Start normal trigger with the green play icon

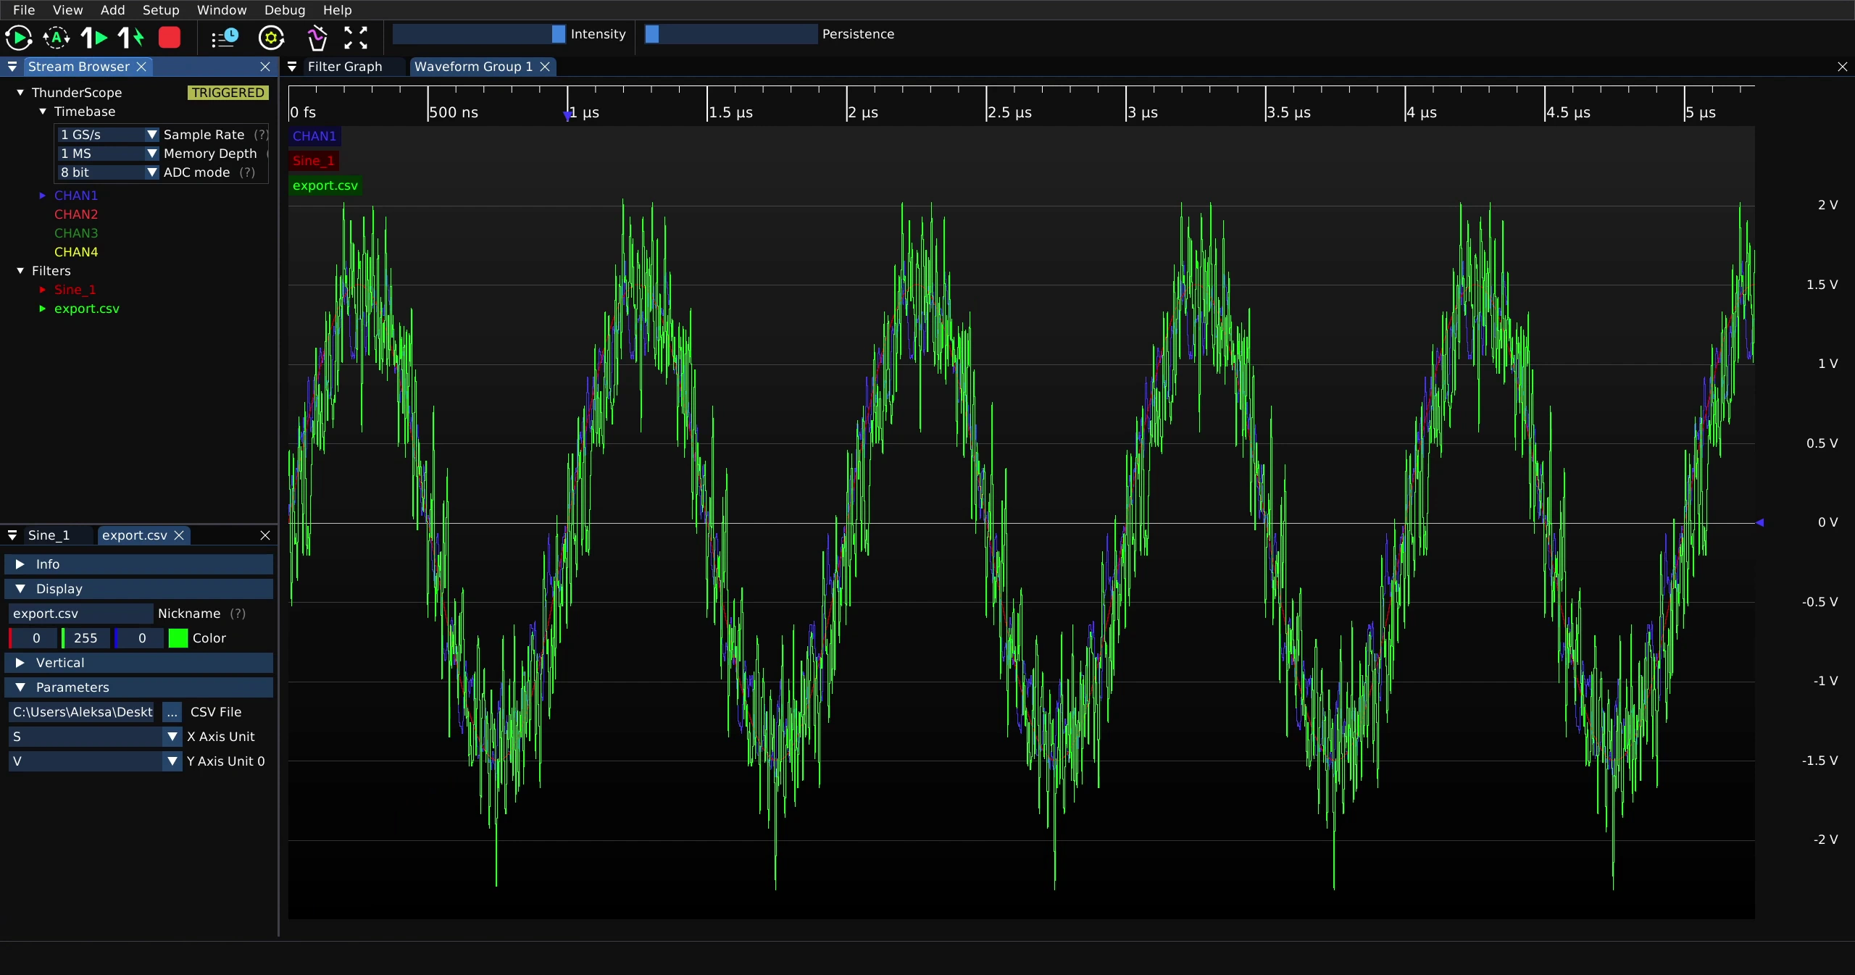point(19,38)
